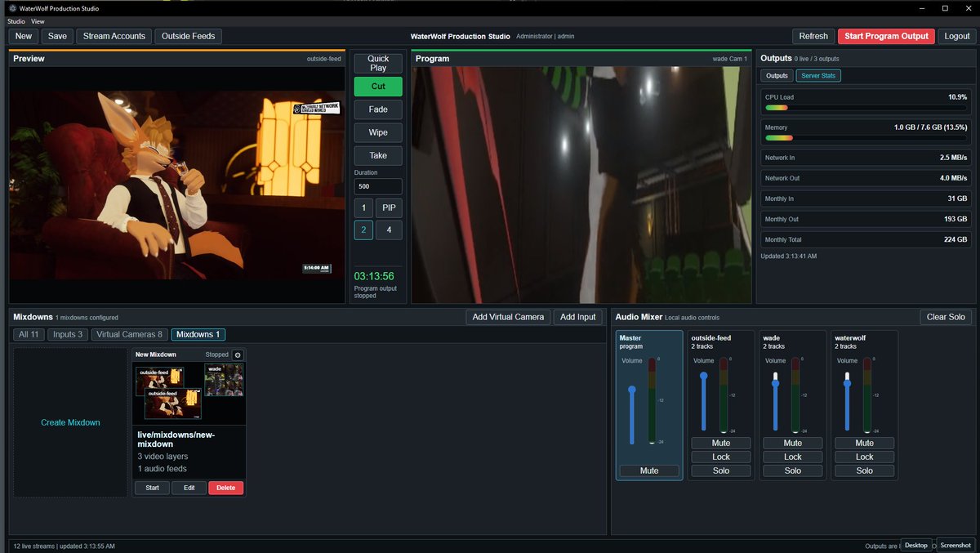Switch to the Server Stats tab
The height and width of the screenshot is (553, 980).
point(818,76)
